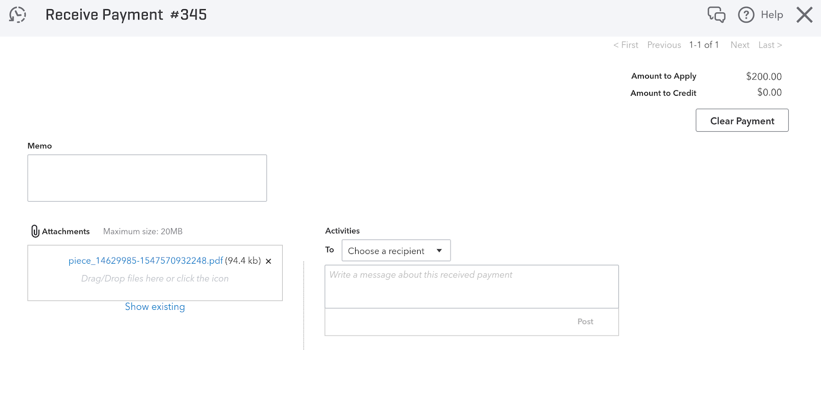Click the Receive Payment #345 title

point(126,15)
